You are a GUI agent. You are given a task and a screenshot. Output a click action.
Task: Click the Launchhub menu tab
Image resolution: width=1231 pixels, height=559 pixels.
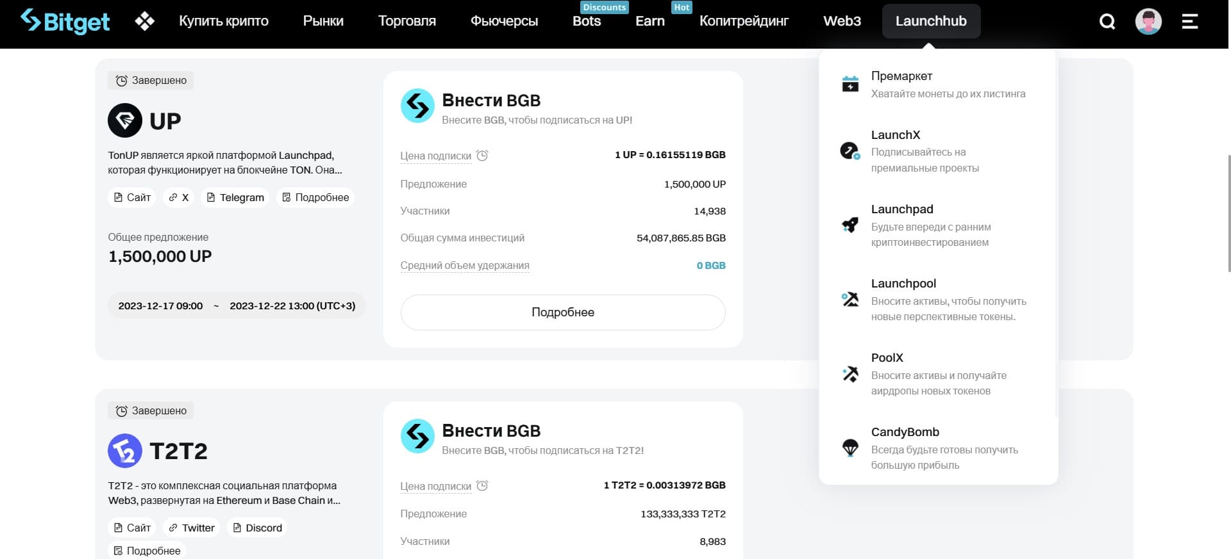click(x=931, y=21)
